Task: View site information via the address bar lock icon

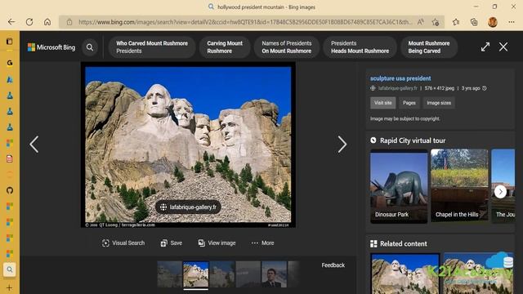Action: [69, 22]
